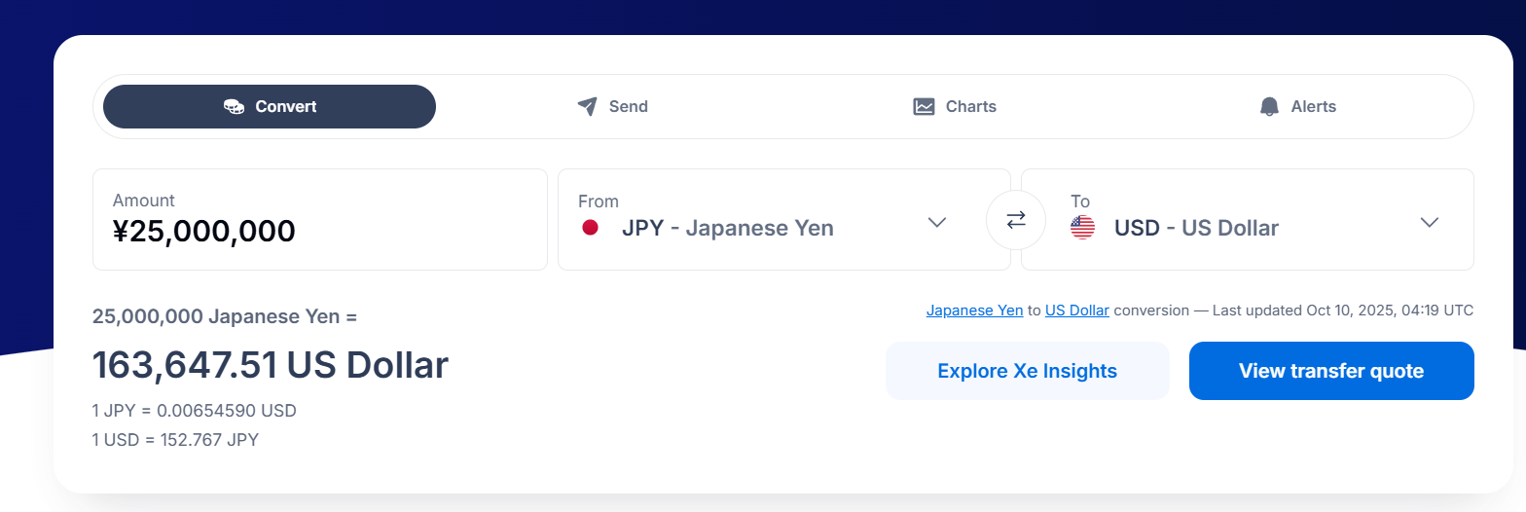
Task: Open the USD - US Dollar selector
Action: (x=1248, y=220)
